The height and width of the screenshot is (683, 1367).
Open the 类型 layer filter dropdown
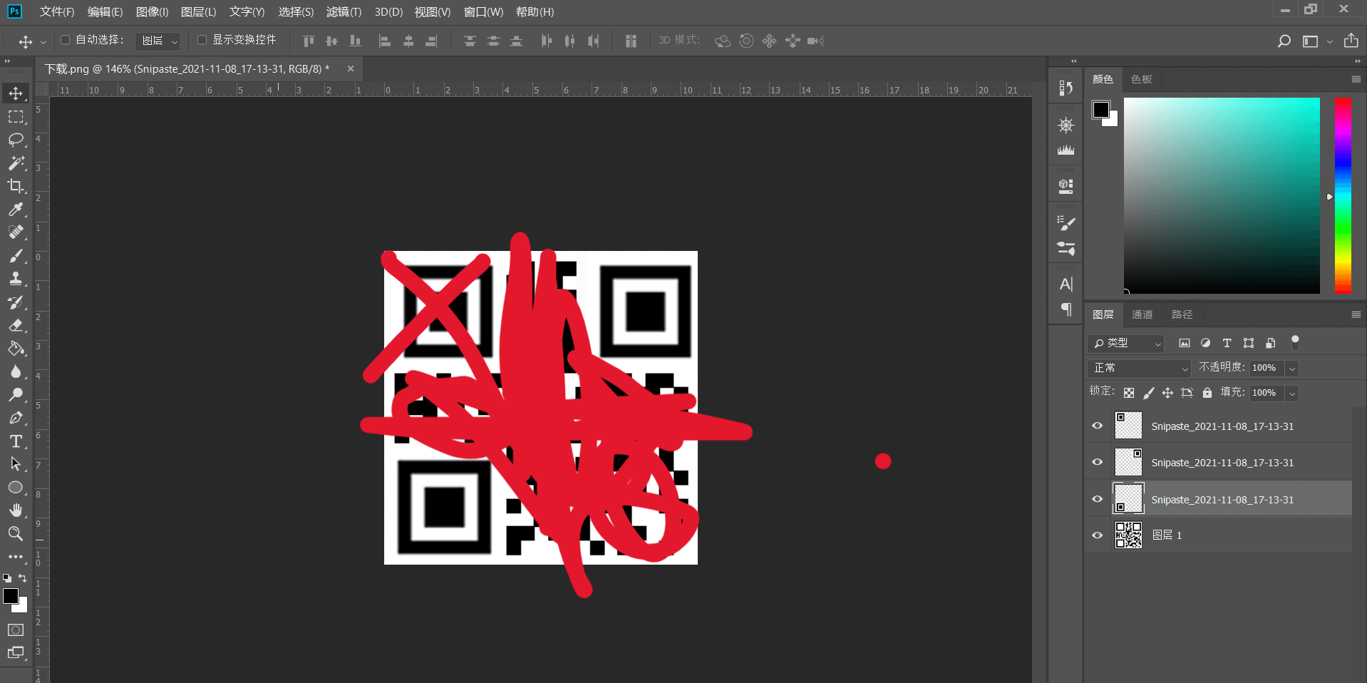1126,344
